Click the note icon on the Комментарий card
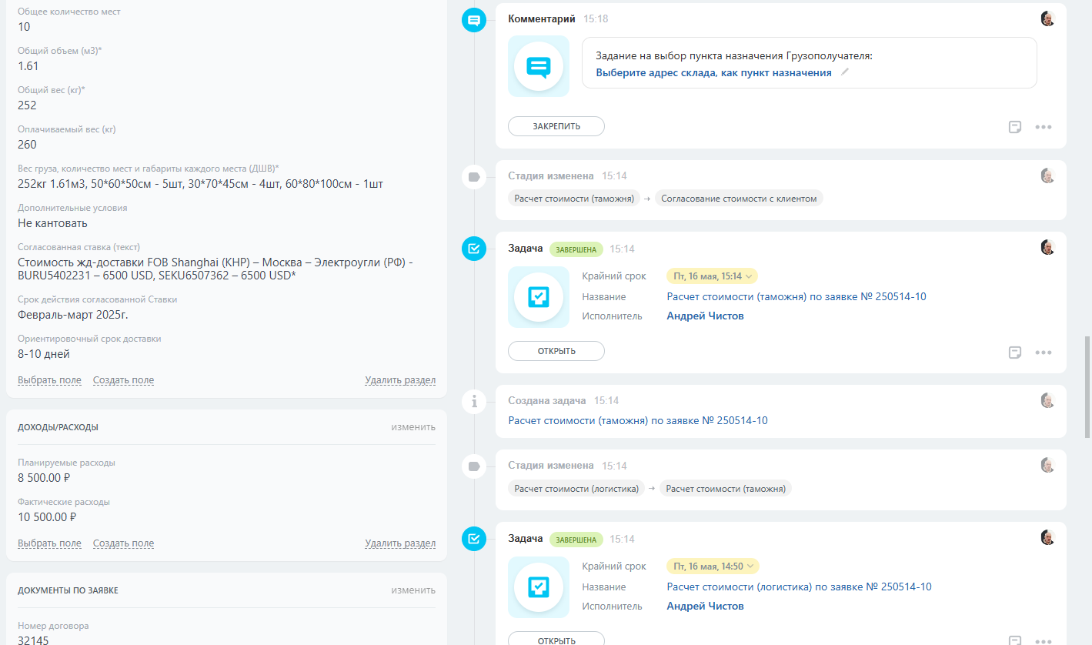 1015,127
